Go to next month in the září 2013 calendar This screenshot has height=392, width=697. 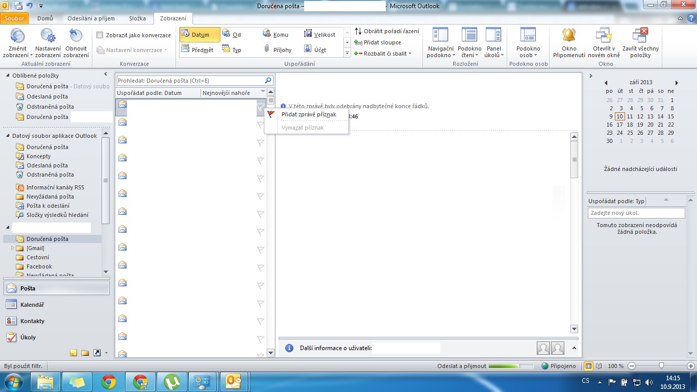tap(677, 83)
